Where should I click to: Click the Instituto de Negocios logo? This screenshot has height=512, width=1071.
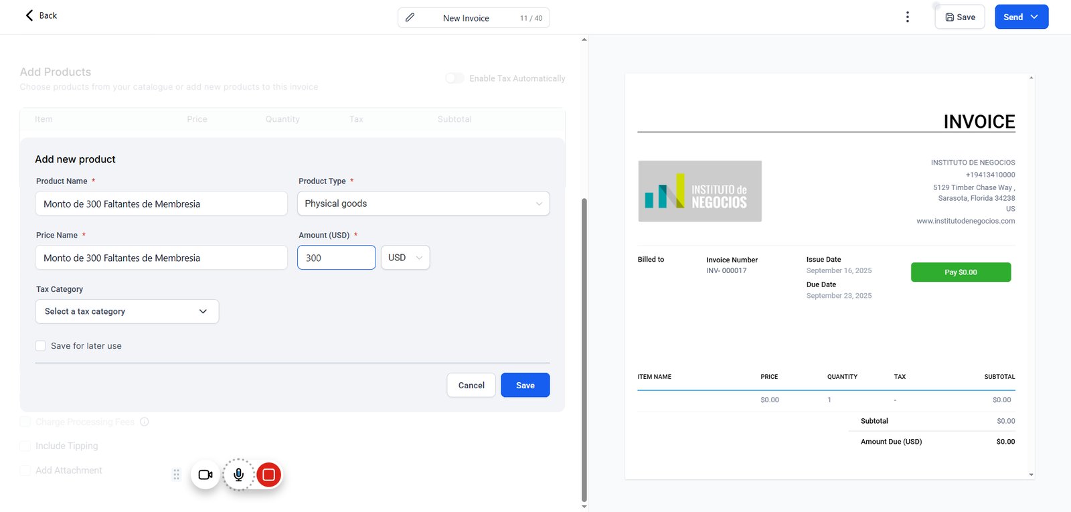(x=699, y=191)
